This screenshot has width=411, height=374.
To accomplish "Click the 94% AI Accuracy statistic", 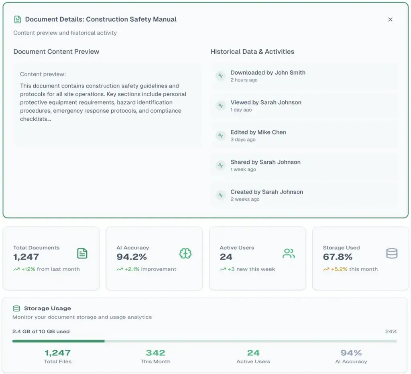I will 351,356.
